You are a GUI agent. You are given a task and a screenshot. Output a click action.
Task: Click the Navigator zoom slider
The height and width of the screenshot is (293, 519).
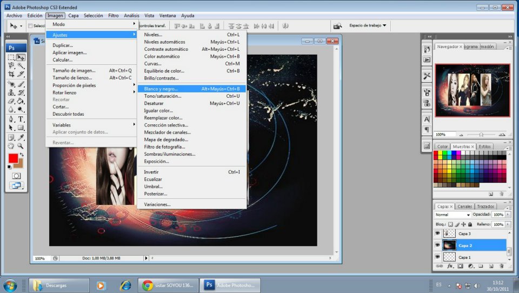click(x=481, y=135)
